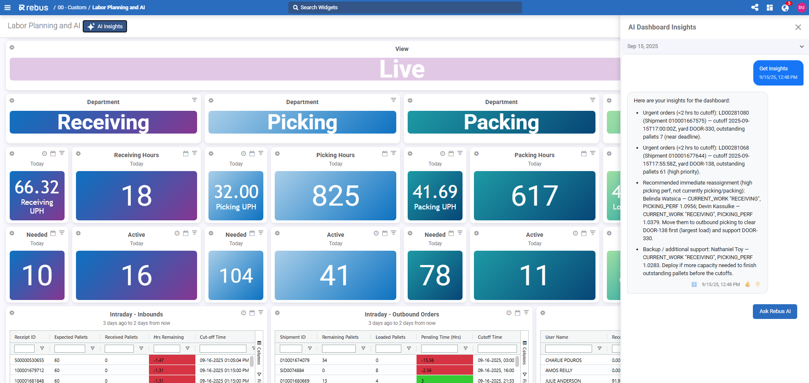Click the DU user avatar
The image size is (809, 383).
[x=801, y=8]
